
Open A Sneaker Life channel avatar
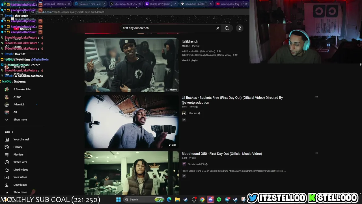tap(7, 89)
